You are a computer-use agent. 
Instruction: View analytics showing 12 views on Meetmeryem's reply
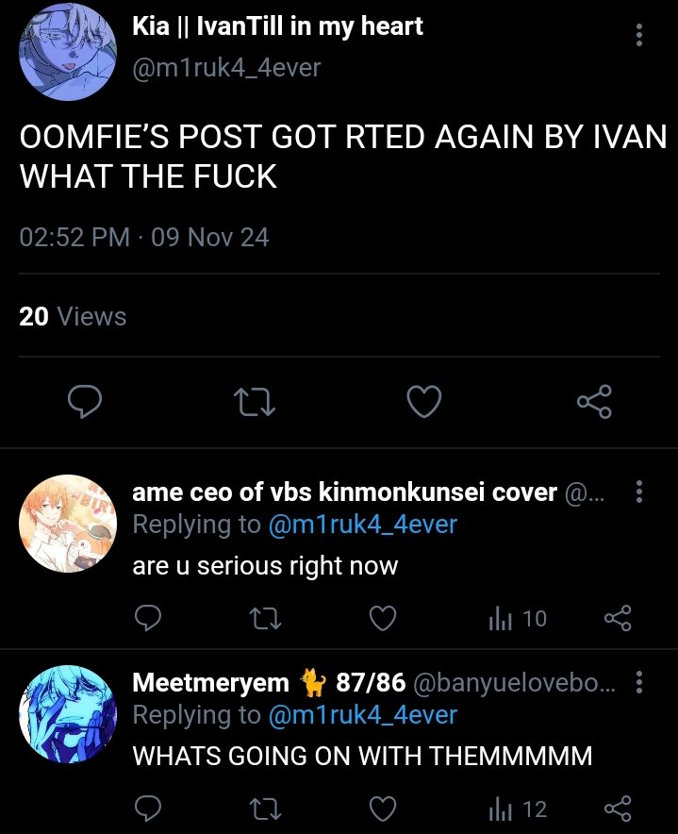[518, 809]
